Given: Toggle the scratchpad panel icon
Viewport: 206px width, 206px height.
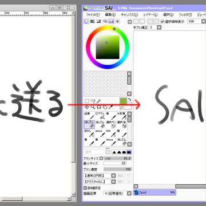Looking at the screenshot, I should [x=117, y=21].
